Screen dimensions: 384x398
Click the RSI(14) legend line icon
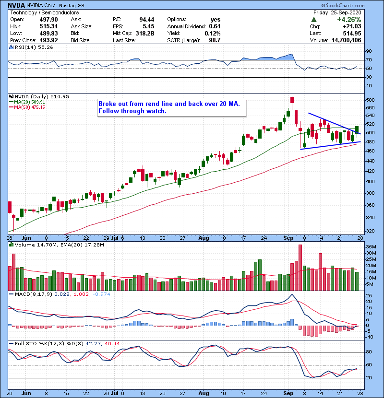[11, 48]
